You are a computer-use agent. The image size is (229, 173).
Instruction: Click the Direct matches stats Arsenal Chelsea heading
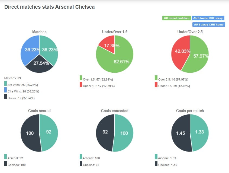[x=49, y=7]
